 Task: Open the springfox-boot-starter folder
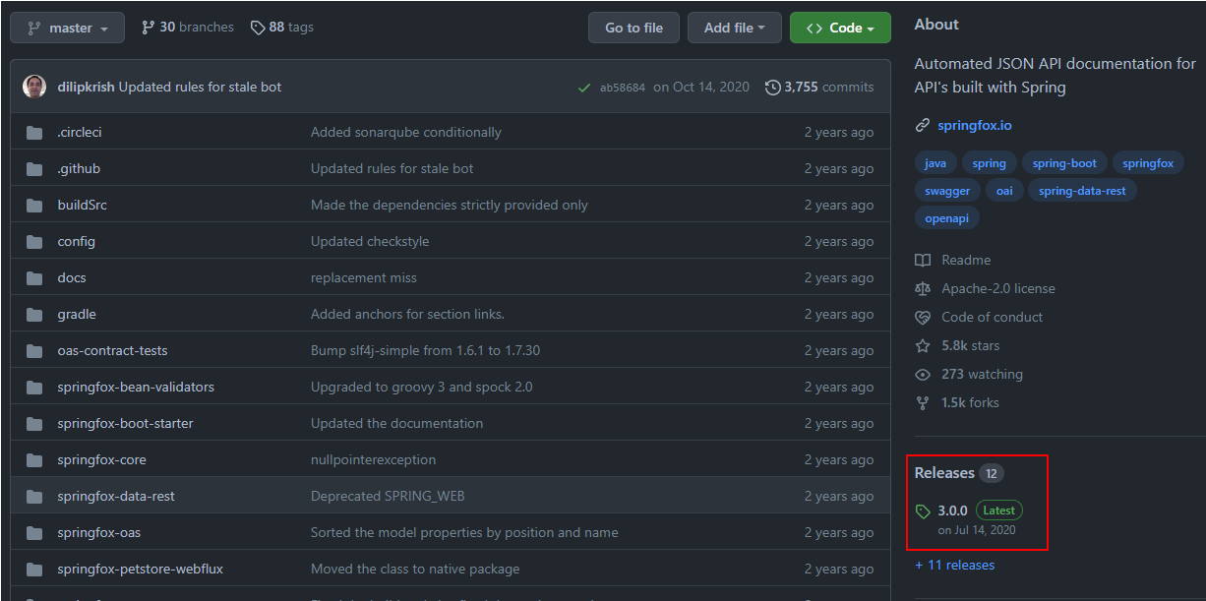click(125, 423)
